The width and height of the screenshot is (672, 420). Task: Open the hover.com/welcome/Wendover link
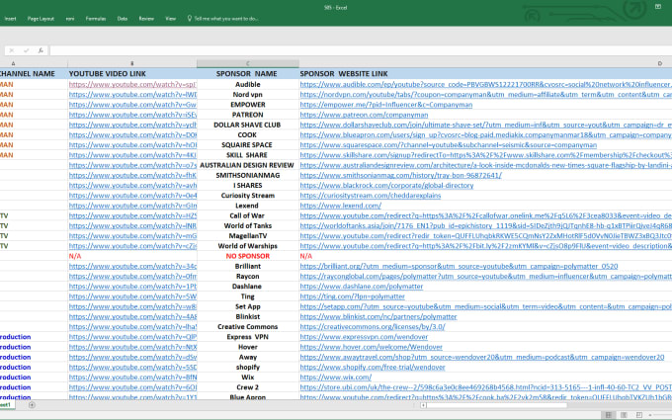click(x=372, y=347)
